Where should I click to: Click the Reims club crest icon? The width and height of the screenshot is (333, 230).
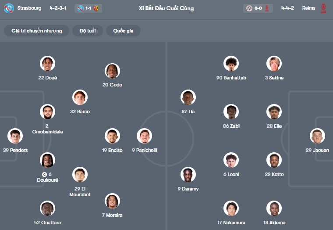click(x=323, y=8)
